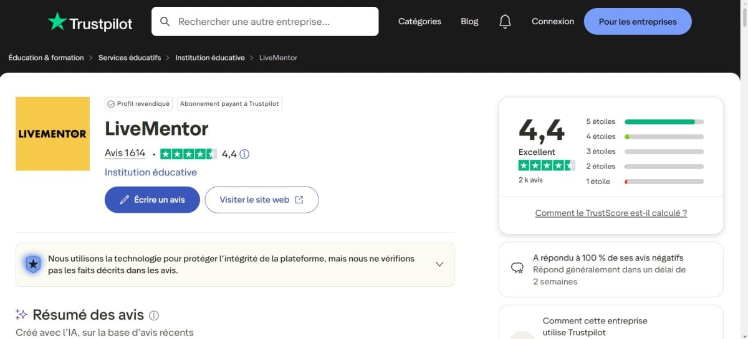The width and height of the screenshot is (748, 339).
Task: Open Institution éducative category link
Action: pos(151,172)
